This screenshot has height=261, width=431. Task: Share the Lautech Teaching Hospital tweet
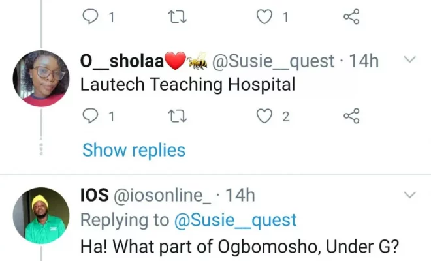pos(351,117)
